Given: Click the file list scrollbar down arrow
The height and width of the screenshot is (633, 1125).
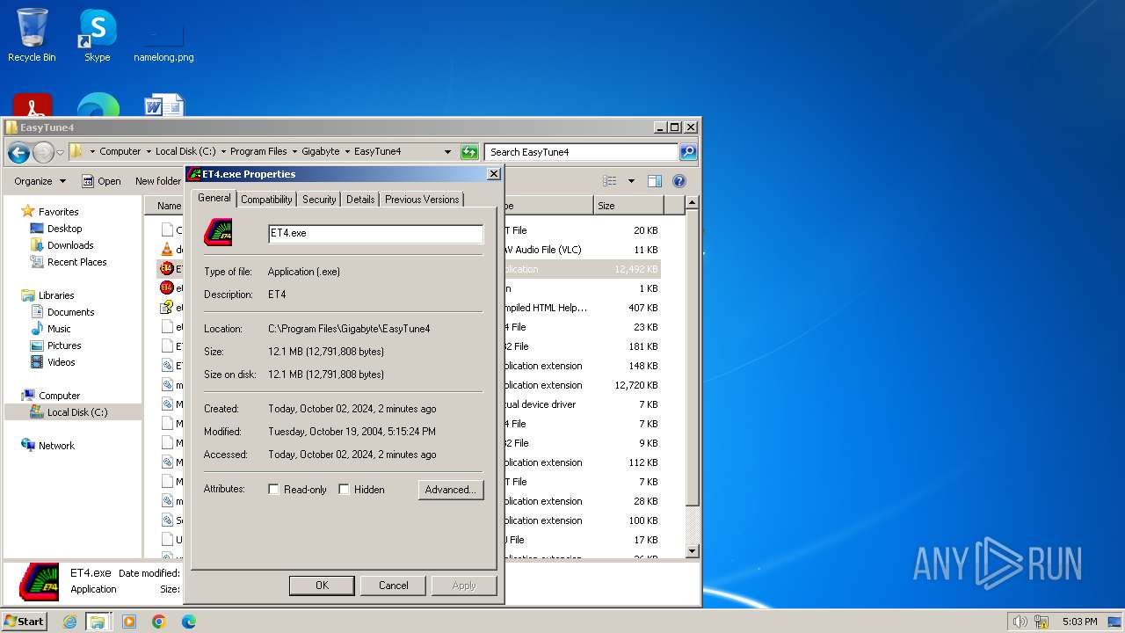Looking at the screenshot, I should click(692, 551).
